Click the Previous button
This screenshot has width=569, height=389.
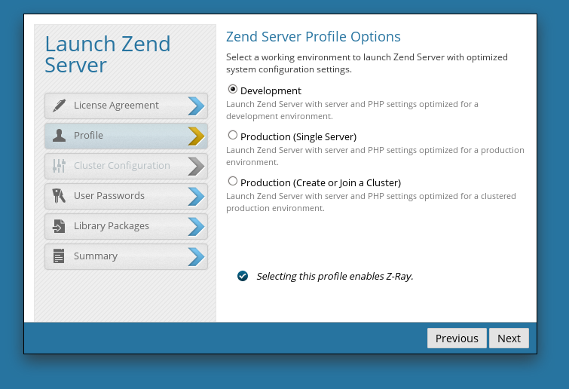457,338
